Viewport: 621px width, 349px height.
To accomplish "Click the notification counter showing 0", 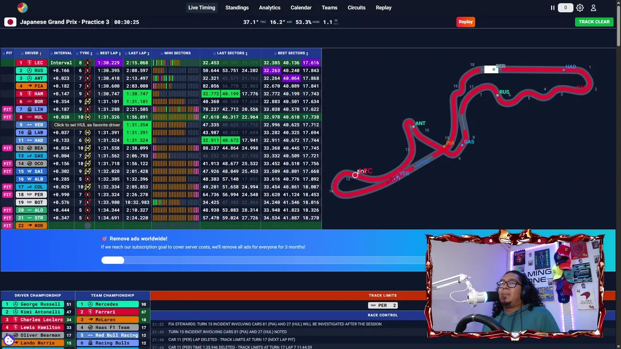I will pos(565,8).
